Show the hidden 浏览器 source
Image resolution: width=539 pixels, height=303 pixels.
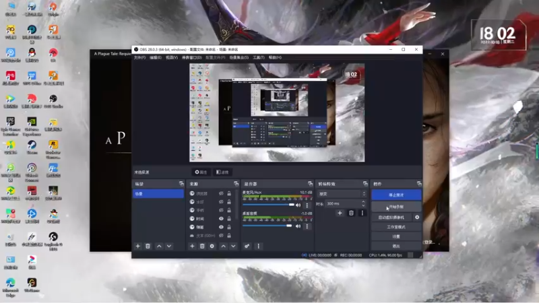tap(221, 193)
